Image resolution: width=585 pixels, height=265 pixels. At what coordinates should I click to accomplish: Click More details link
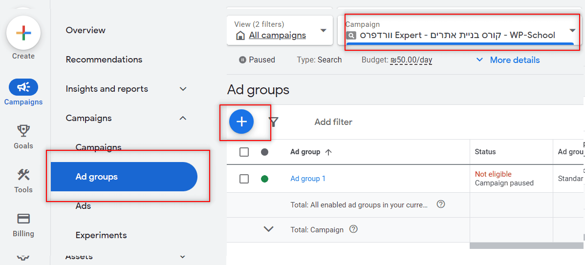[x=515, y=60]
